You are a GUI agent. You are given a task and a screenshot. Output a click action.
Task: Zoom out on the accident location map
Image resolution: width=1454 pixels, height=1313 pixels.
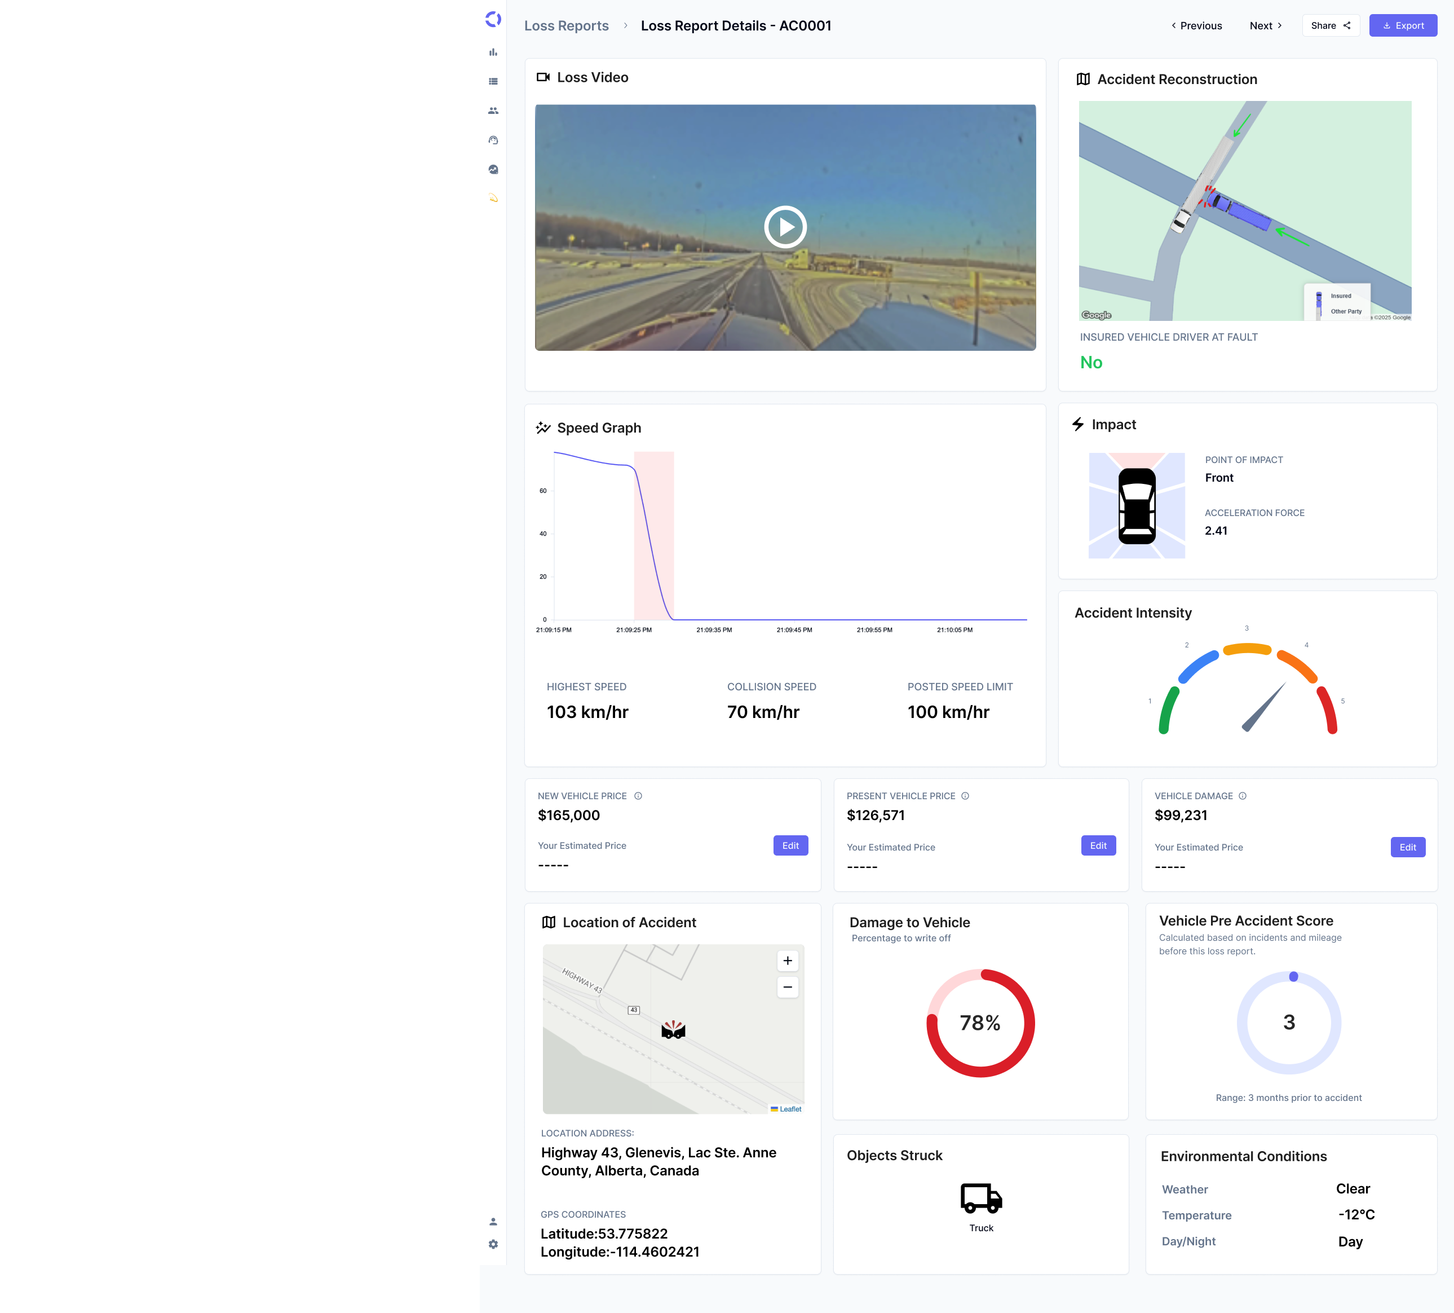788,987
